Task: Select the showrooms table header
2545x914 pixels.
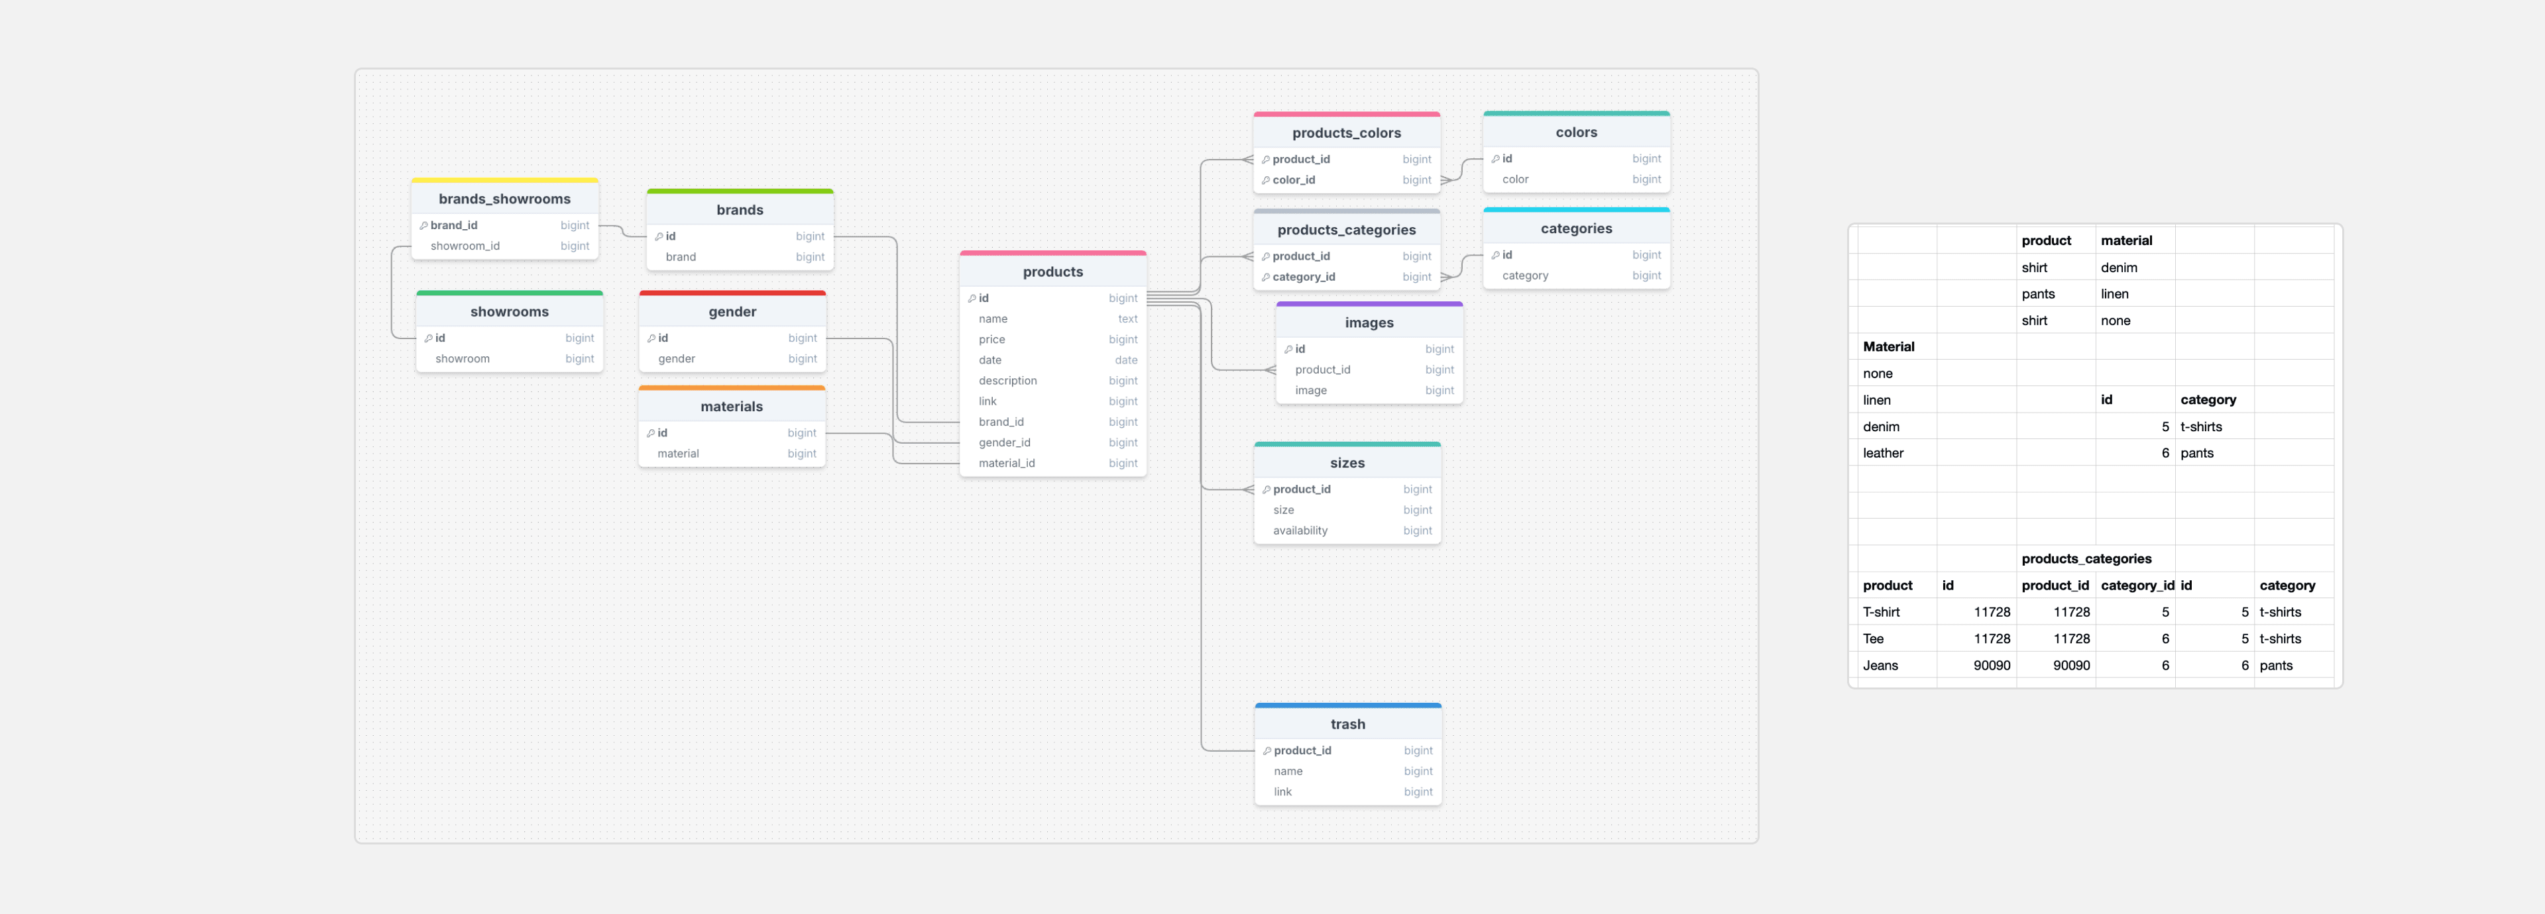Action: [x=510, y=312]
